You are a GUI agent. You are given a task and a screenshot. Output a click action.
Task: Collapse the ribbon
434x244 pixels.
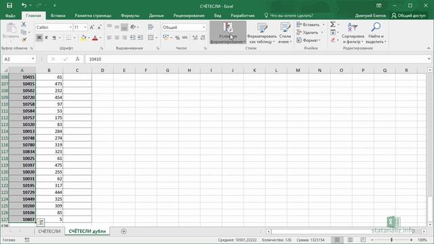[x=429, y=48]
